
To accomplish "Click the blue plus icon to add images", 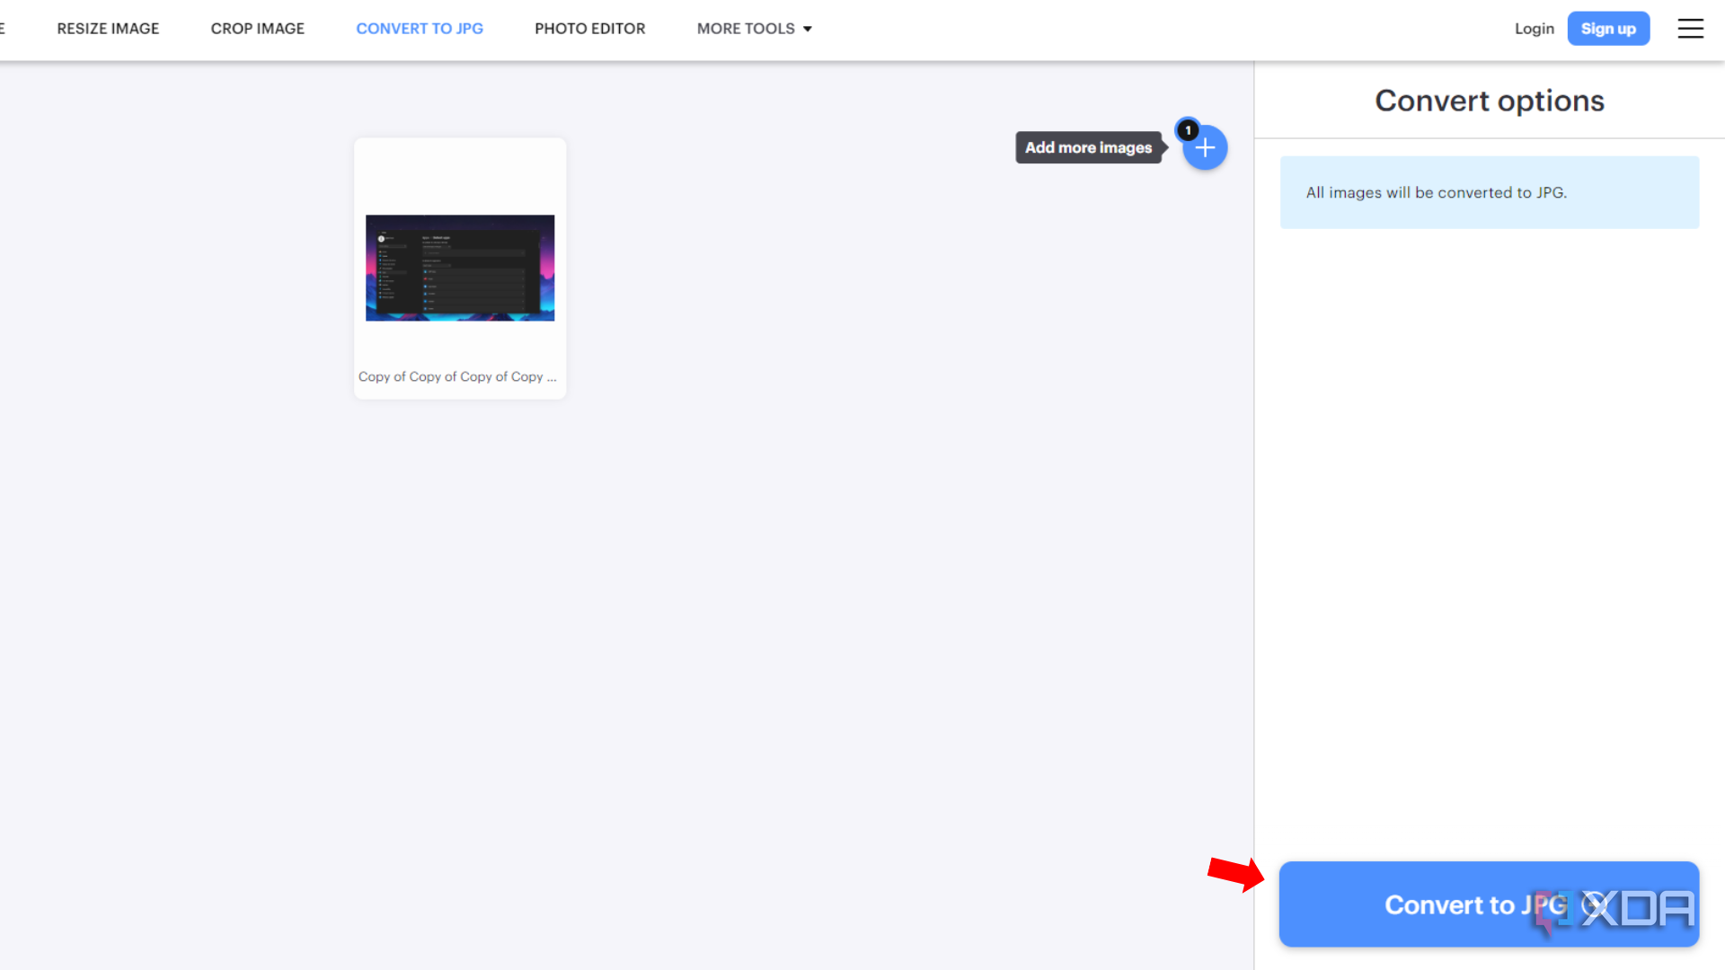I will [x=1206, y=148].
